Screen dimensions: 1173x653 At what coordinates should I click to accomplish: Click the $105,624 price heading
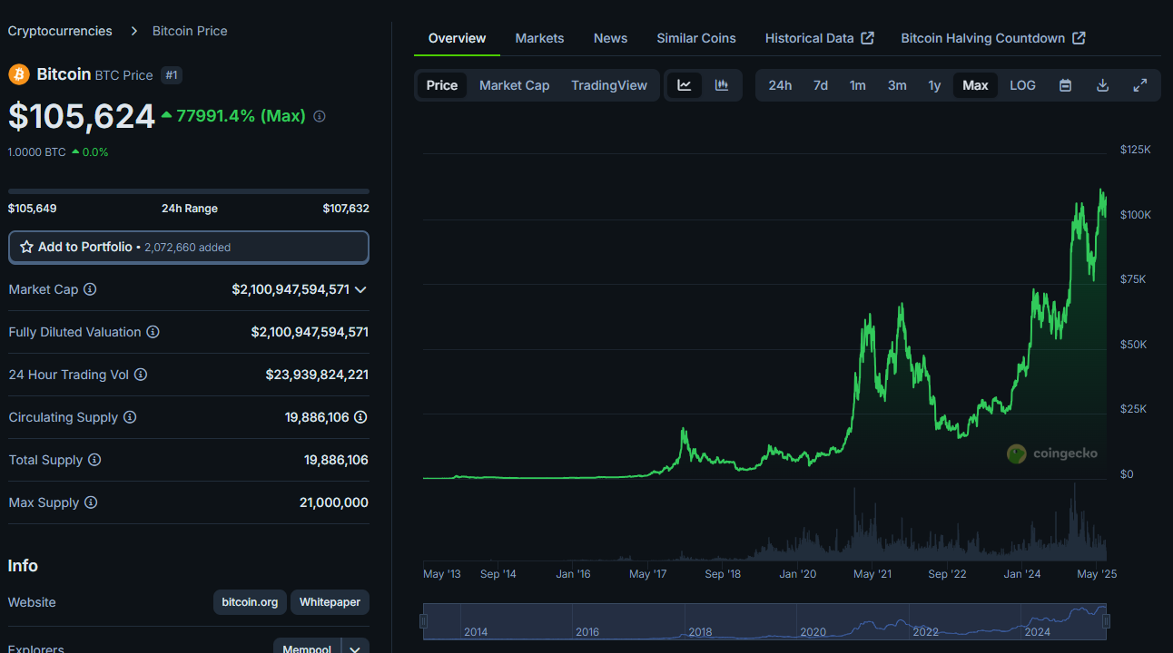click(82, 116)
